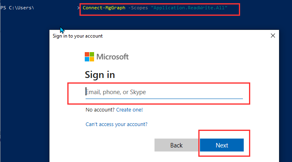The width and height of the screenshot is (292, 162).
Task: Click the Application.ReadWrite.All scope string
Action: (189, 8)
